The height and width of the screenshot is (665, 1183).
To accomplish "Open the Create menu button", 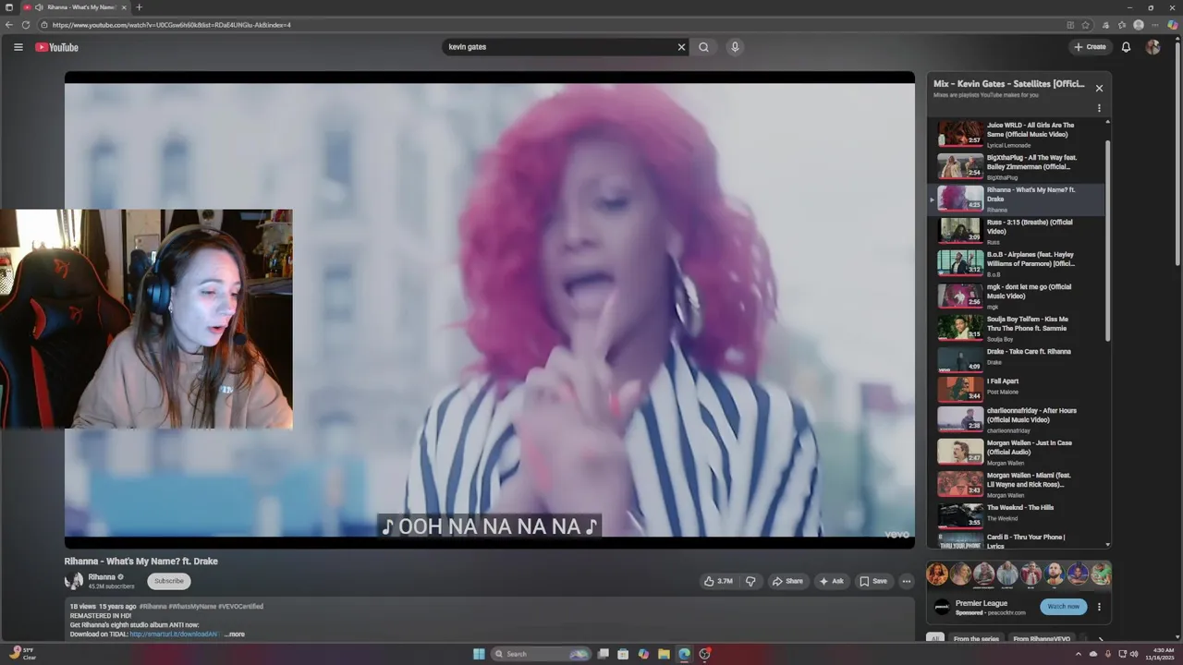I will pyautogui.click(x=1090, y=47).
